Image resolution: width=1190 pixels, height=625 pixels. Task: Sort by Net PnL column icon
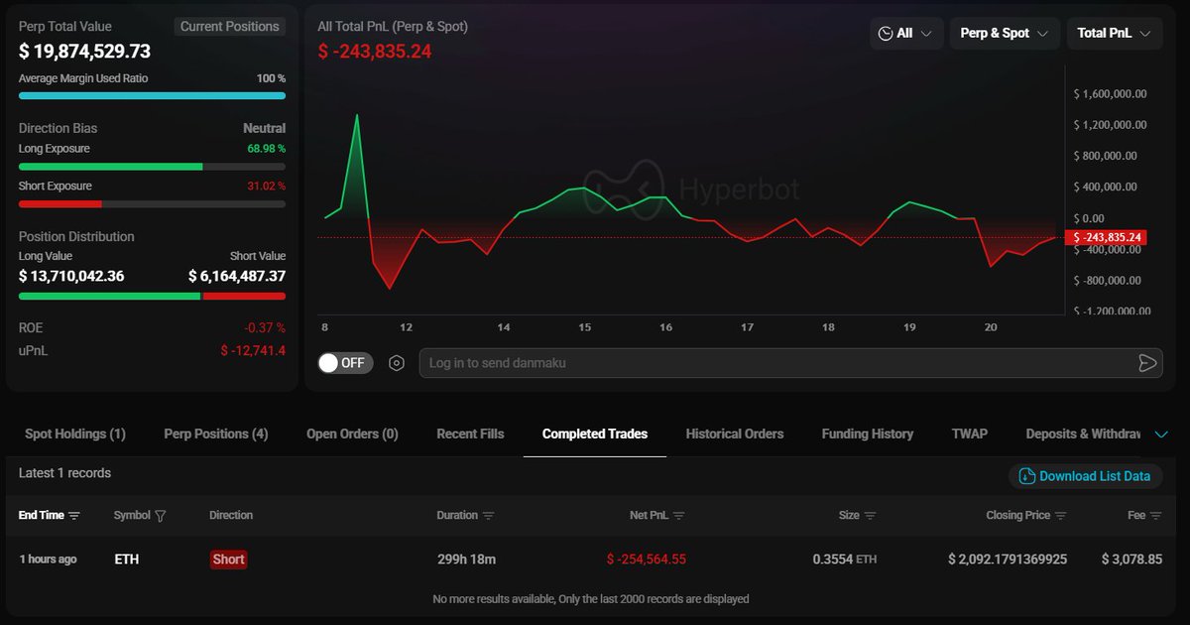(678, 516)
